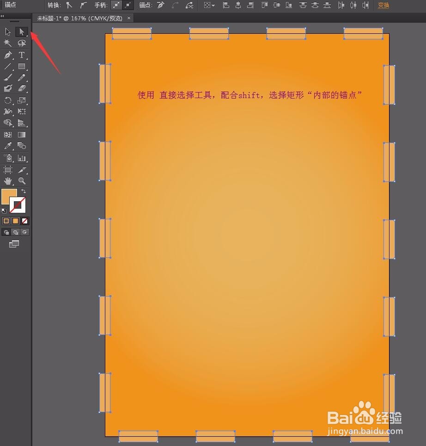
Task: Click Vertical Align Top
Action: [265, 5]
